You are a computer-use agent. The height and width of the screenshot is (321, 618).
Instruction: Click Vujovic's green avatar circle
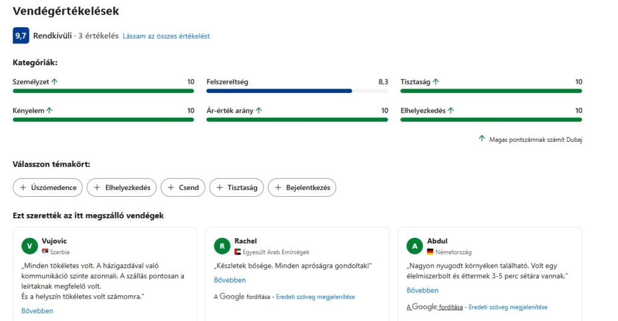[30, 246]
